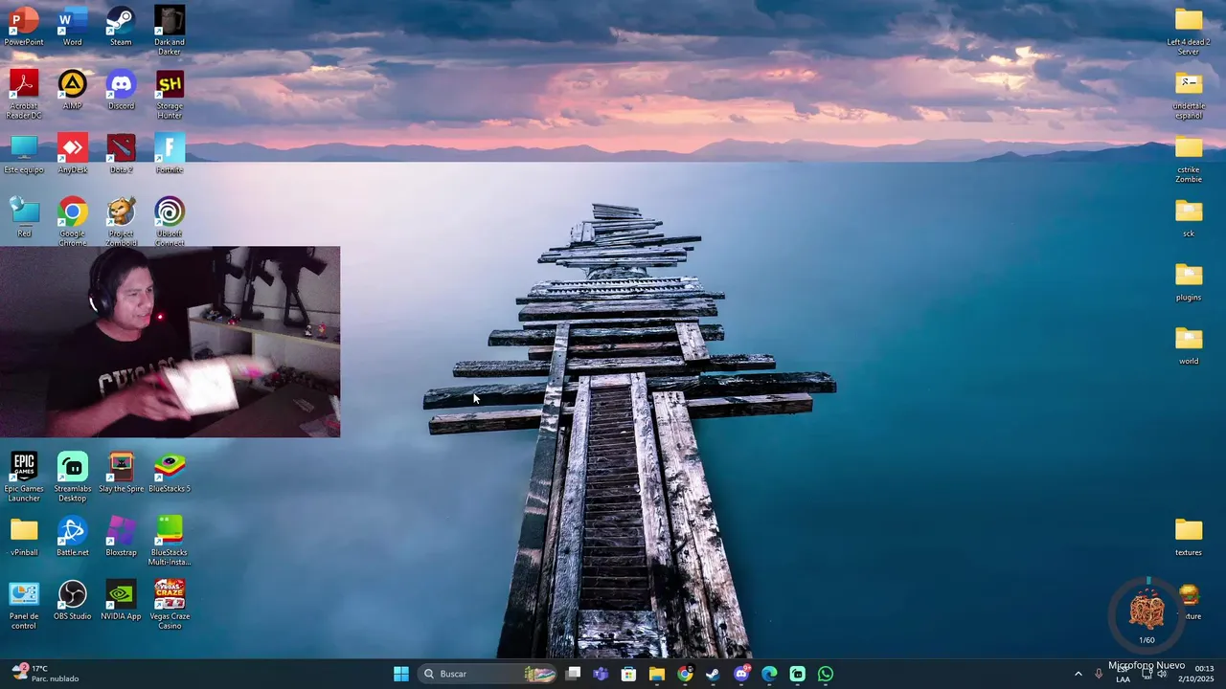
Task: Launch Word from the desktop
Action: click(x=73, y=26)
